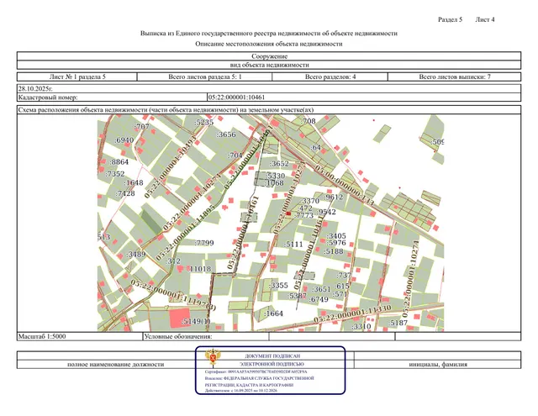The height and width of the screenshot is (416, 538).
Task: Click map parcel label ':5111'
Action: [293, 245]
